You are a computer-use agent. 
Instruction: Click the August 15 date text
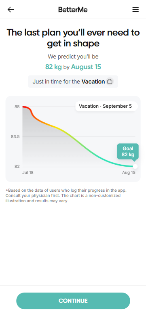[86, 67]
